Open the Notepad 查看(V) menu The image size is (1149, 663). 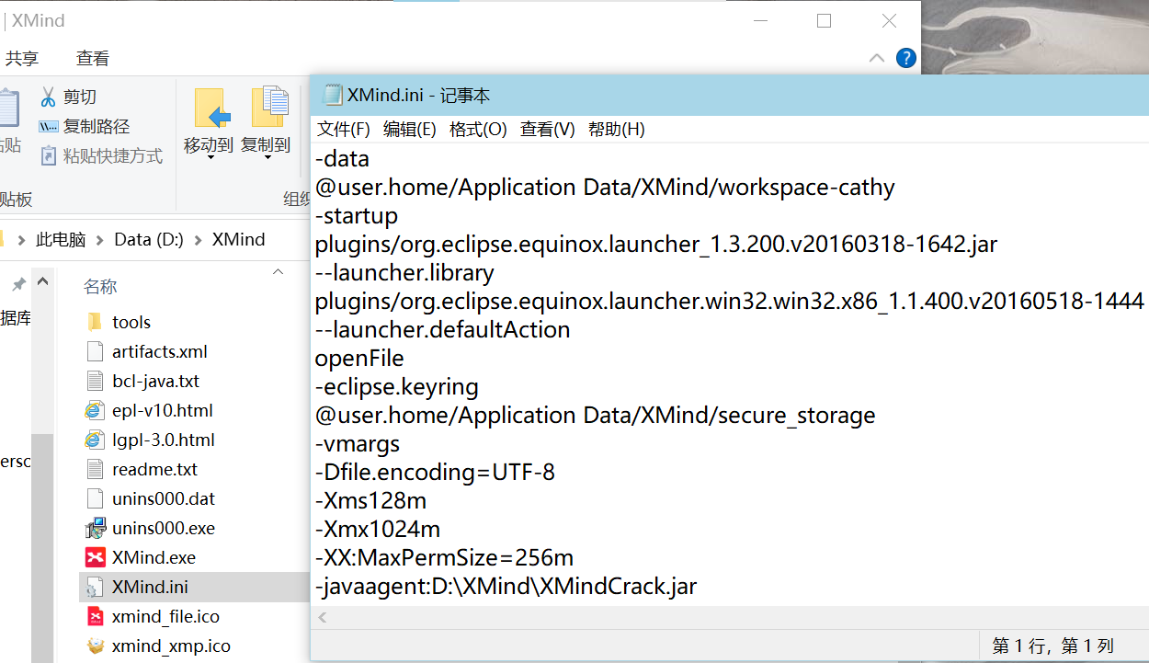click(548, 130)
